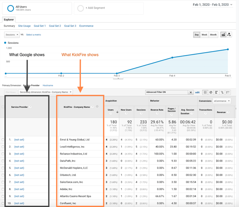Click edit next to Advanced Filter

[197, 92]
